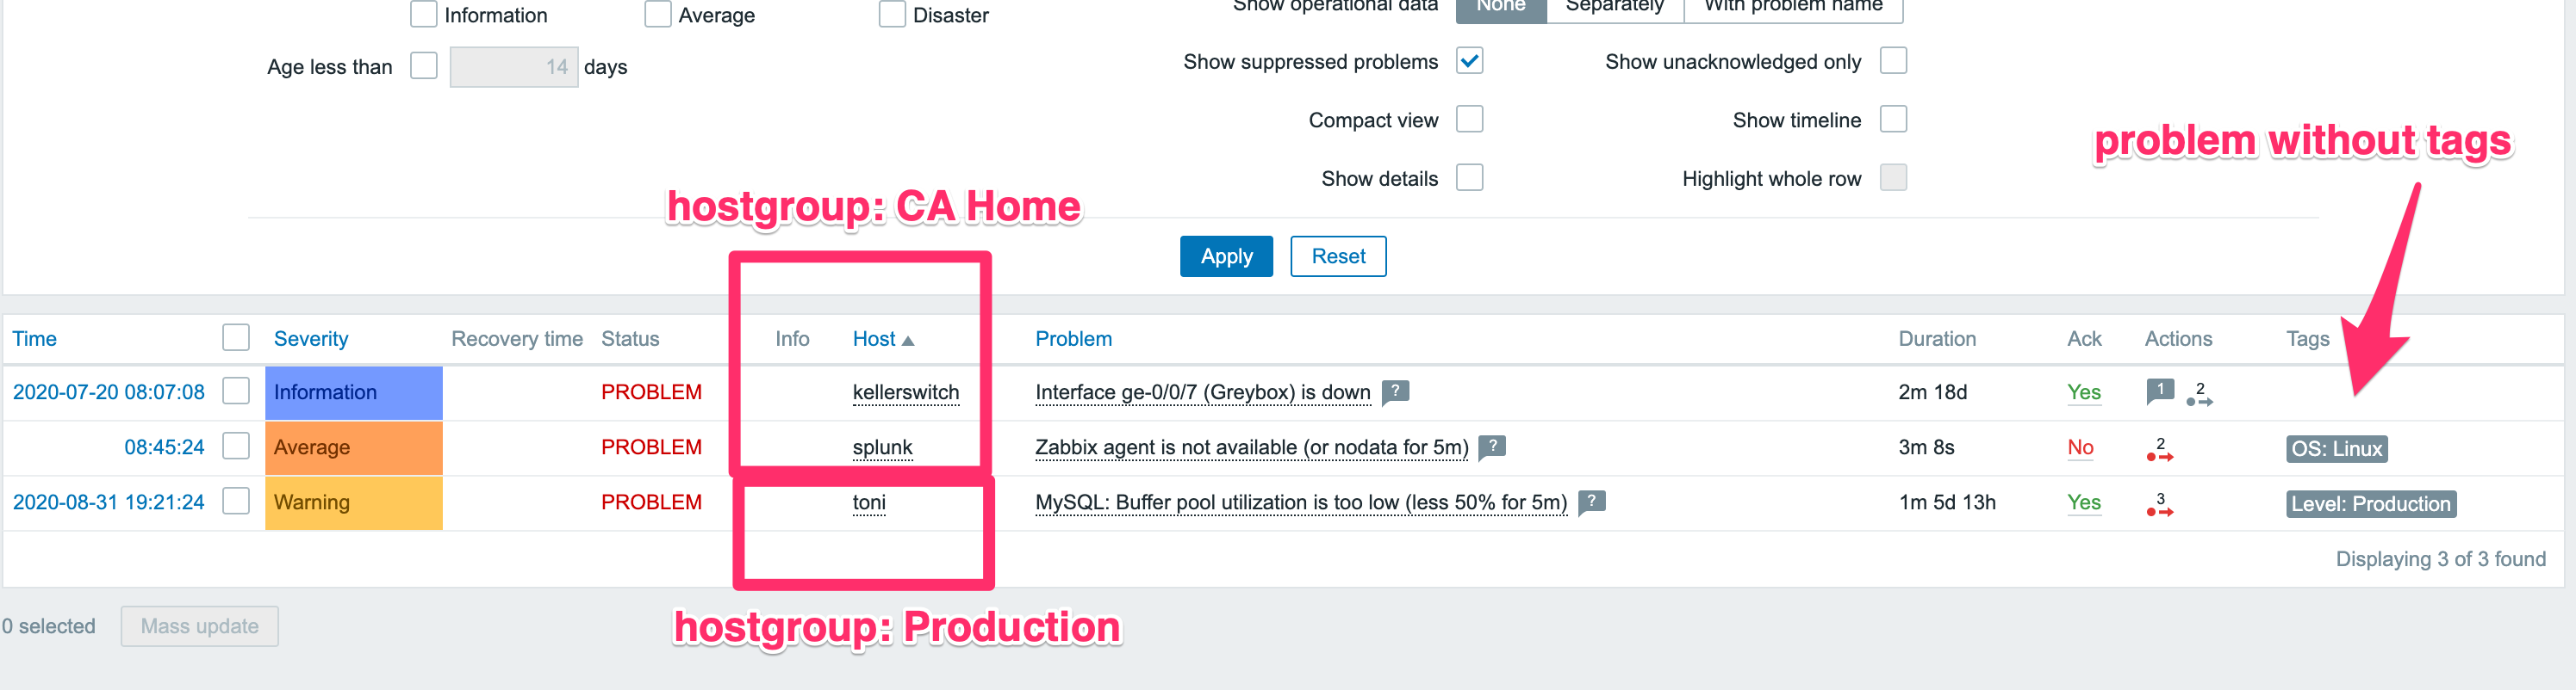Select the Separately operational data tab
Screen dimensions: 2576x690
coord(1615,8)
